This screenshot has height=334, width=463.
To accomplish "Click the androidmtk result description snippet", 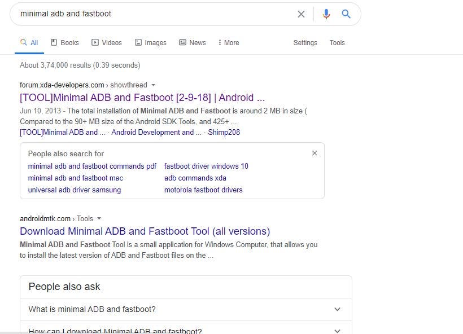I will tap(169, 250).
